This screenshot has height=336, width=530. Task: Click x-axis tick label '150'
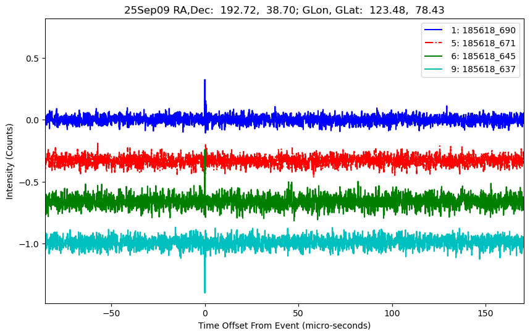[x=486, y=313]
